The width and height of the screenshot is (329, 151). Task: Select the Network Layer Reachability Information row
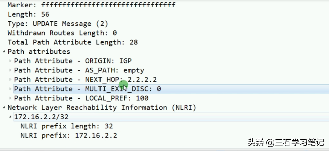click(102, 108)
